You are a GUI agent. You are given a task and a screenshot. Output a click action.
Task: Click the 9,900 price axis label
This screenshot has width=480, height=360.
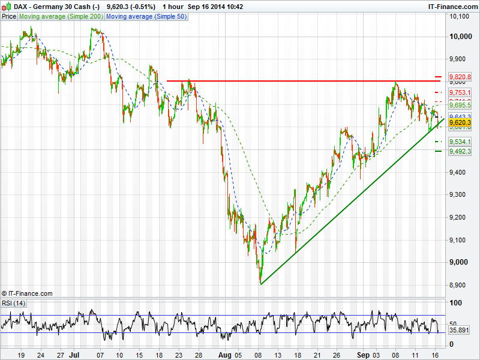[x=457, y=59]
